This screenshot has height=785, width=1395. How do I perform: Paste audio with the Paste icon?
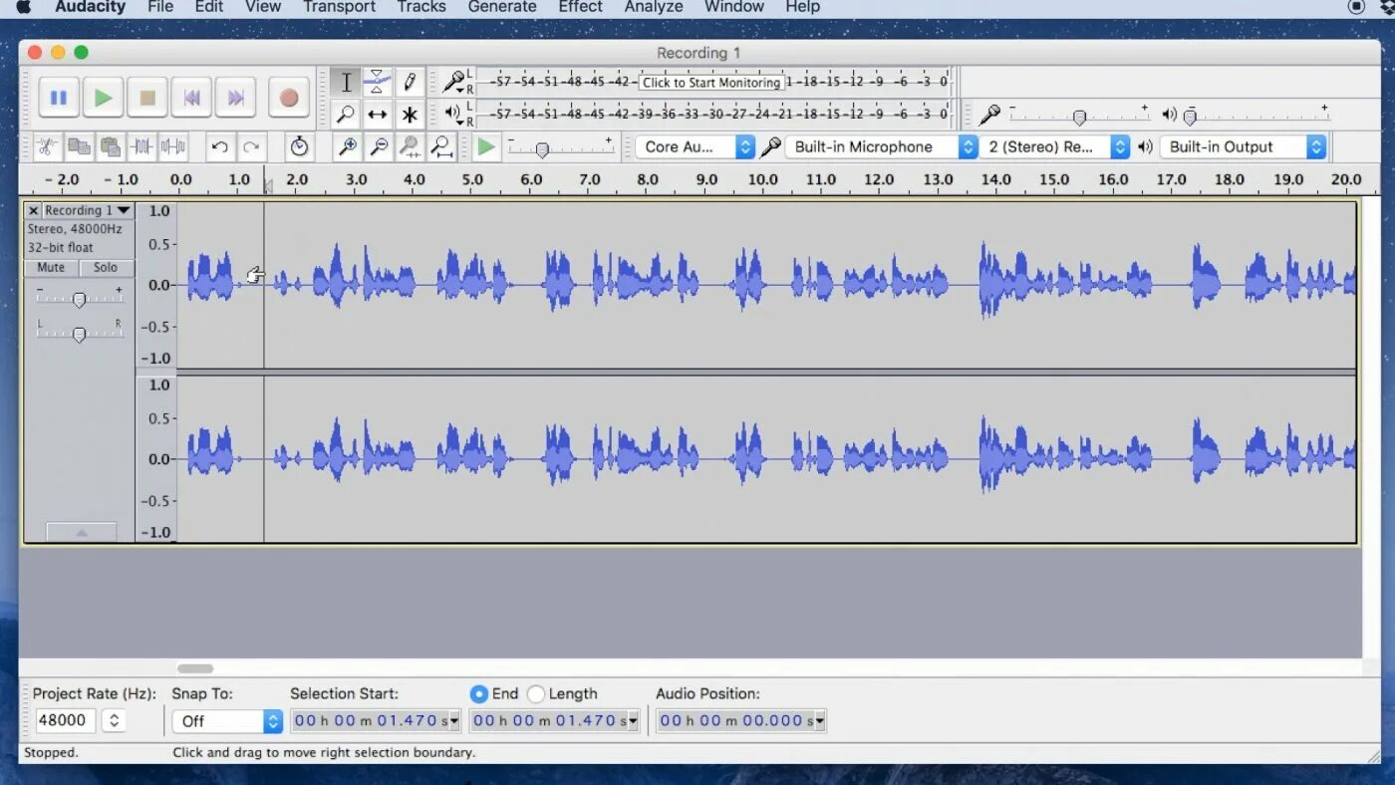point(111,147)
